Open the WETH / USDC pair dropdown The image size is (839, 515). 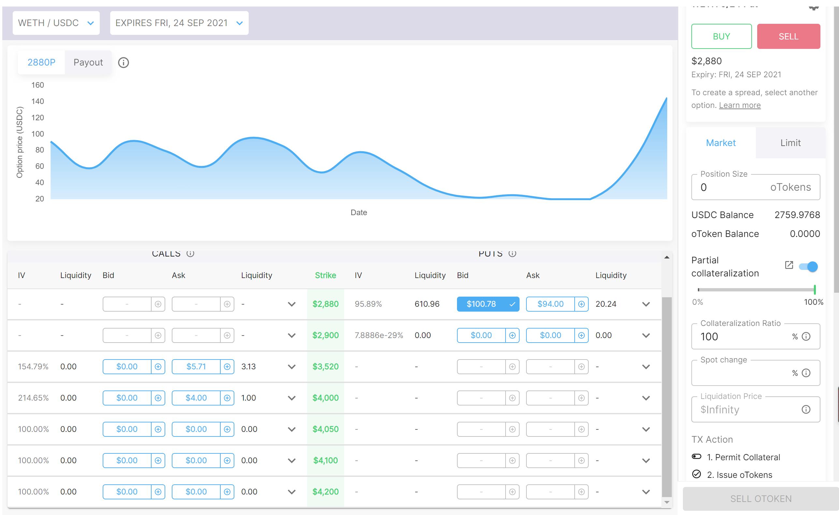tap(56, 23)
